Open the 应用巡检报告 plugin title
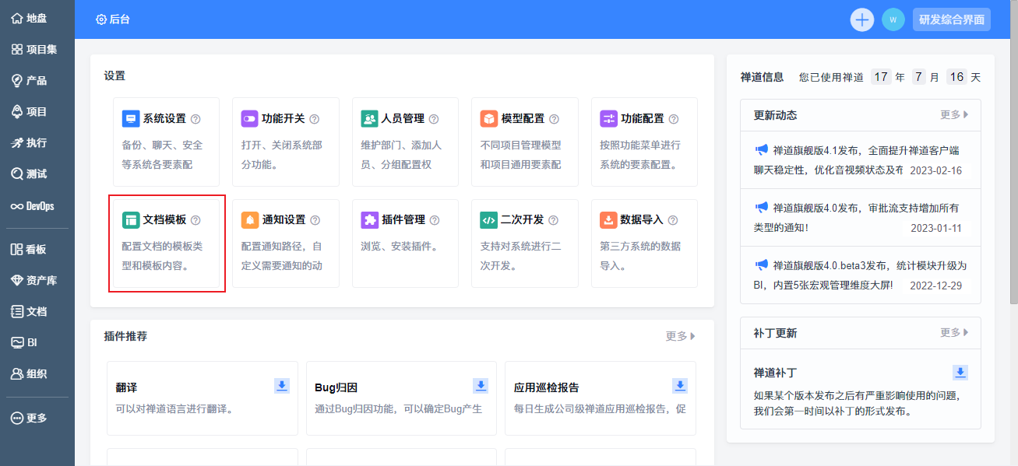1018x466 pixels. (x=547, y=387)
